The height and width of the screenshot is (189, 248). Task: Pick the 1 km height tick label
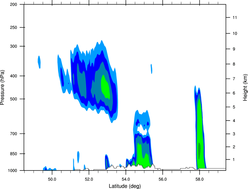point(234,160)
